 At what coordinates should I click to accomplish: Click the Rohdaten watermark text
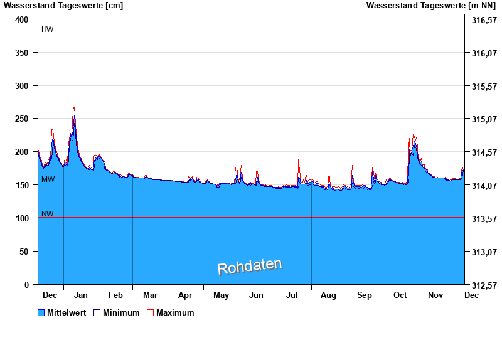[250, 267]
